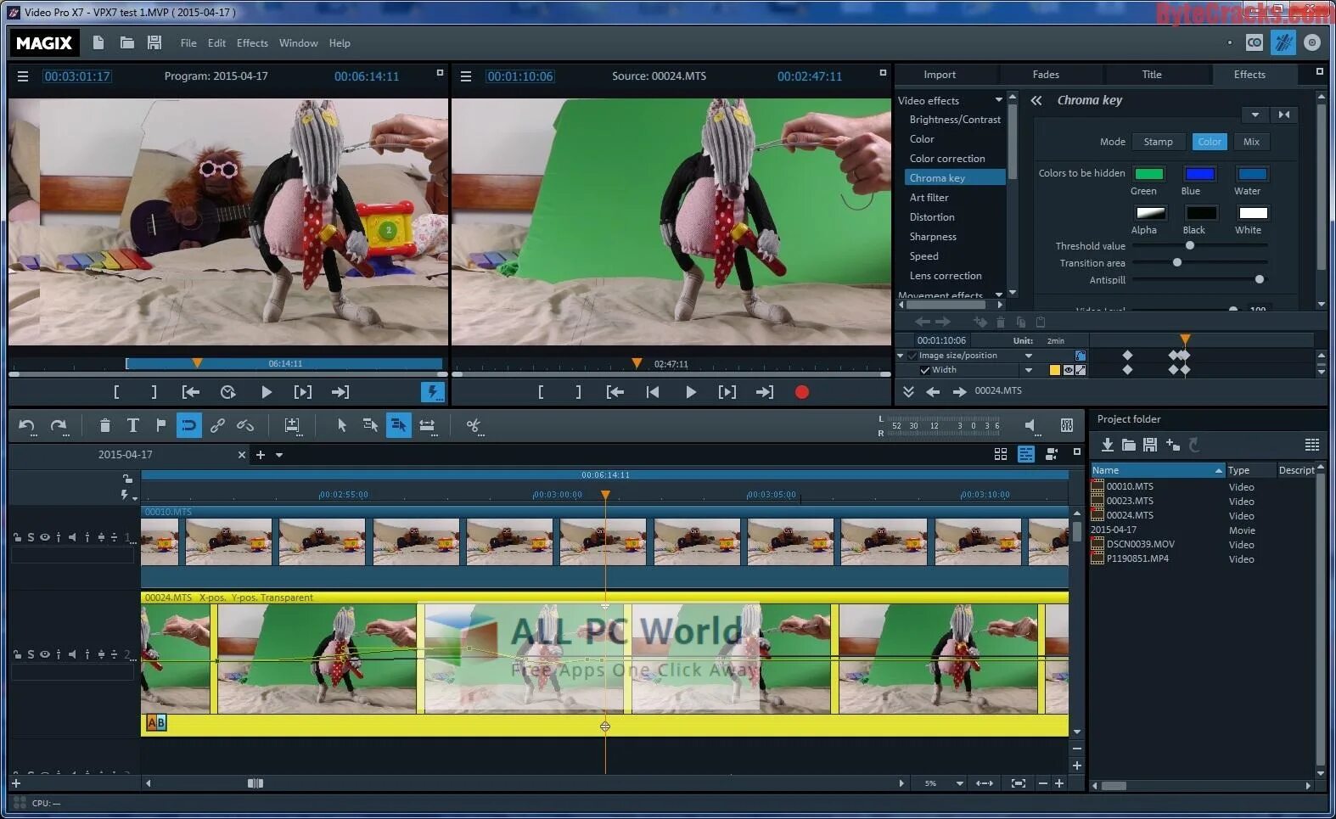Click the link/group objects icon
The image size is (1336, 819).
[217, 426]
